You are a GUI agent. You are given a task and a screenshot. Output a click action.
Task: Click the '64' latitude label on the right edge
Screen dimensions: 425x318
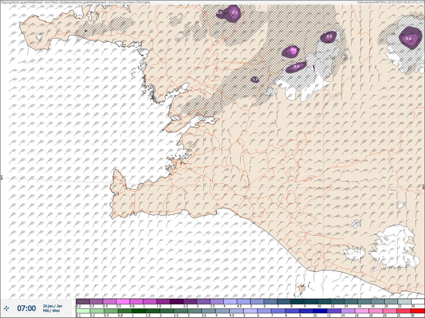coord(423,188)
